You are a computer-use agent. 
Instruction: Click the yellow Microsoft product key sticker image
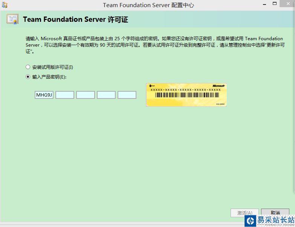pyautogui.click(x=186, y=95)
